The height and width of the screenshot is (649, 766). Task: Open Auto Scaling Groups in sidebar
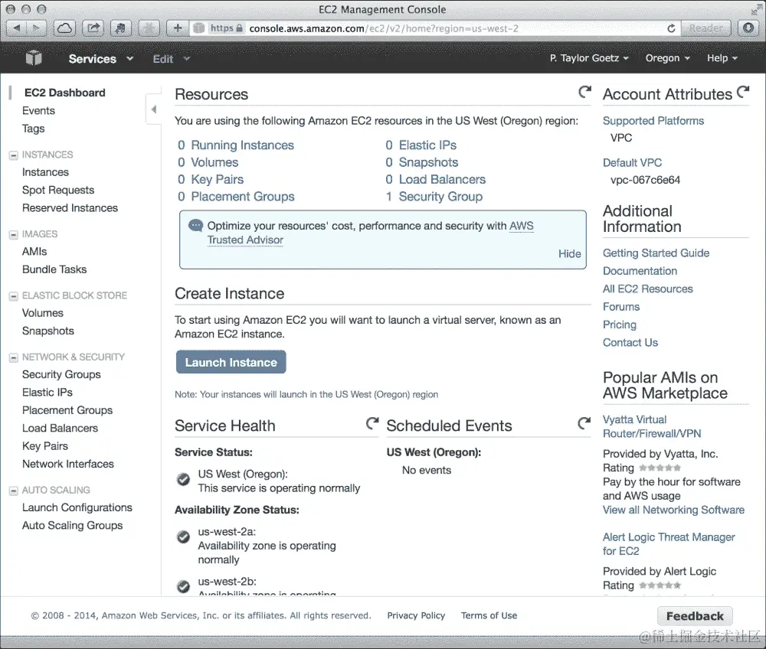[72, 526]
